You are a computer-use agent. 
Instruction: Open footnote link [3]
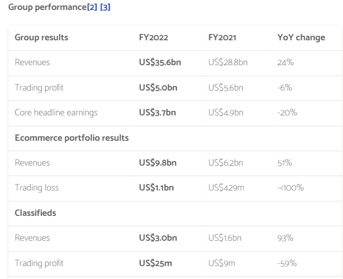pyautogui.click(x=105, y=8)
